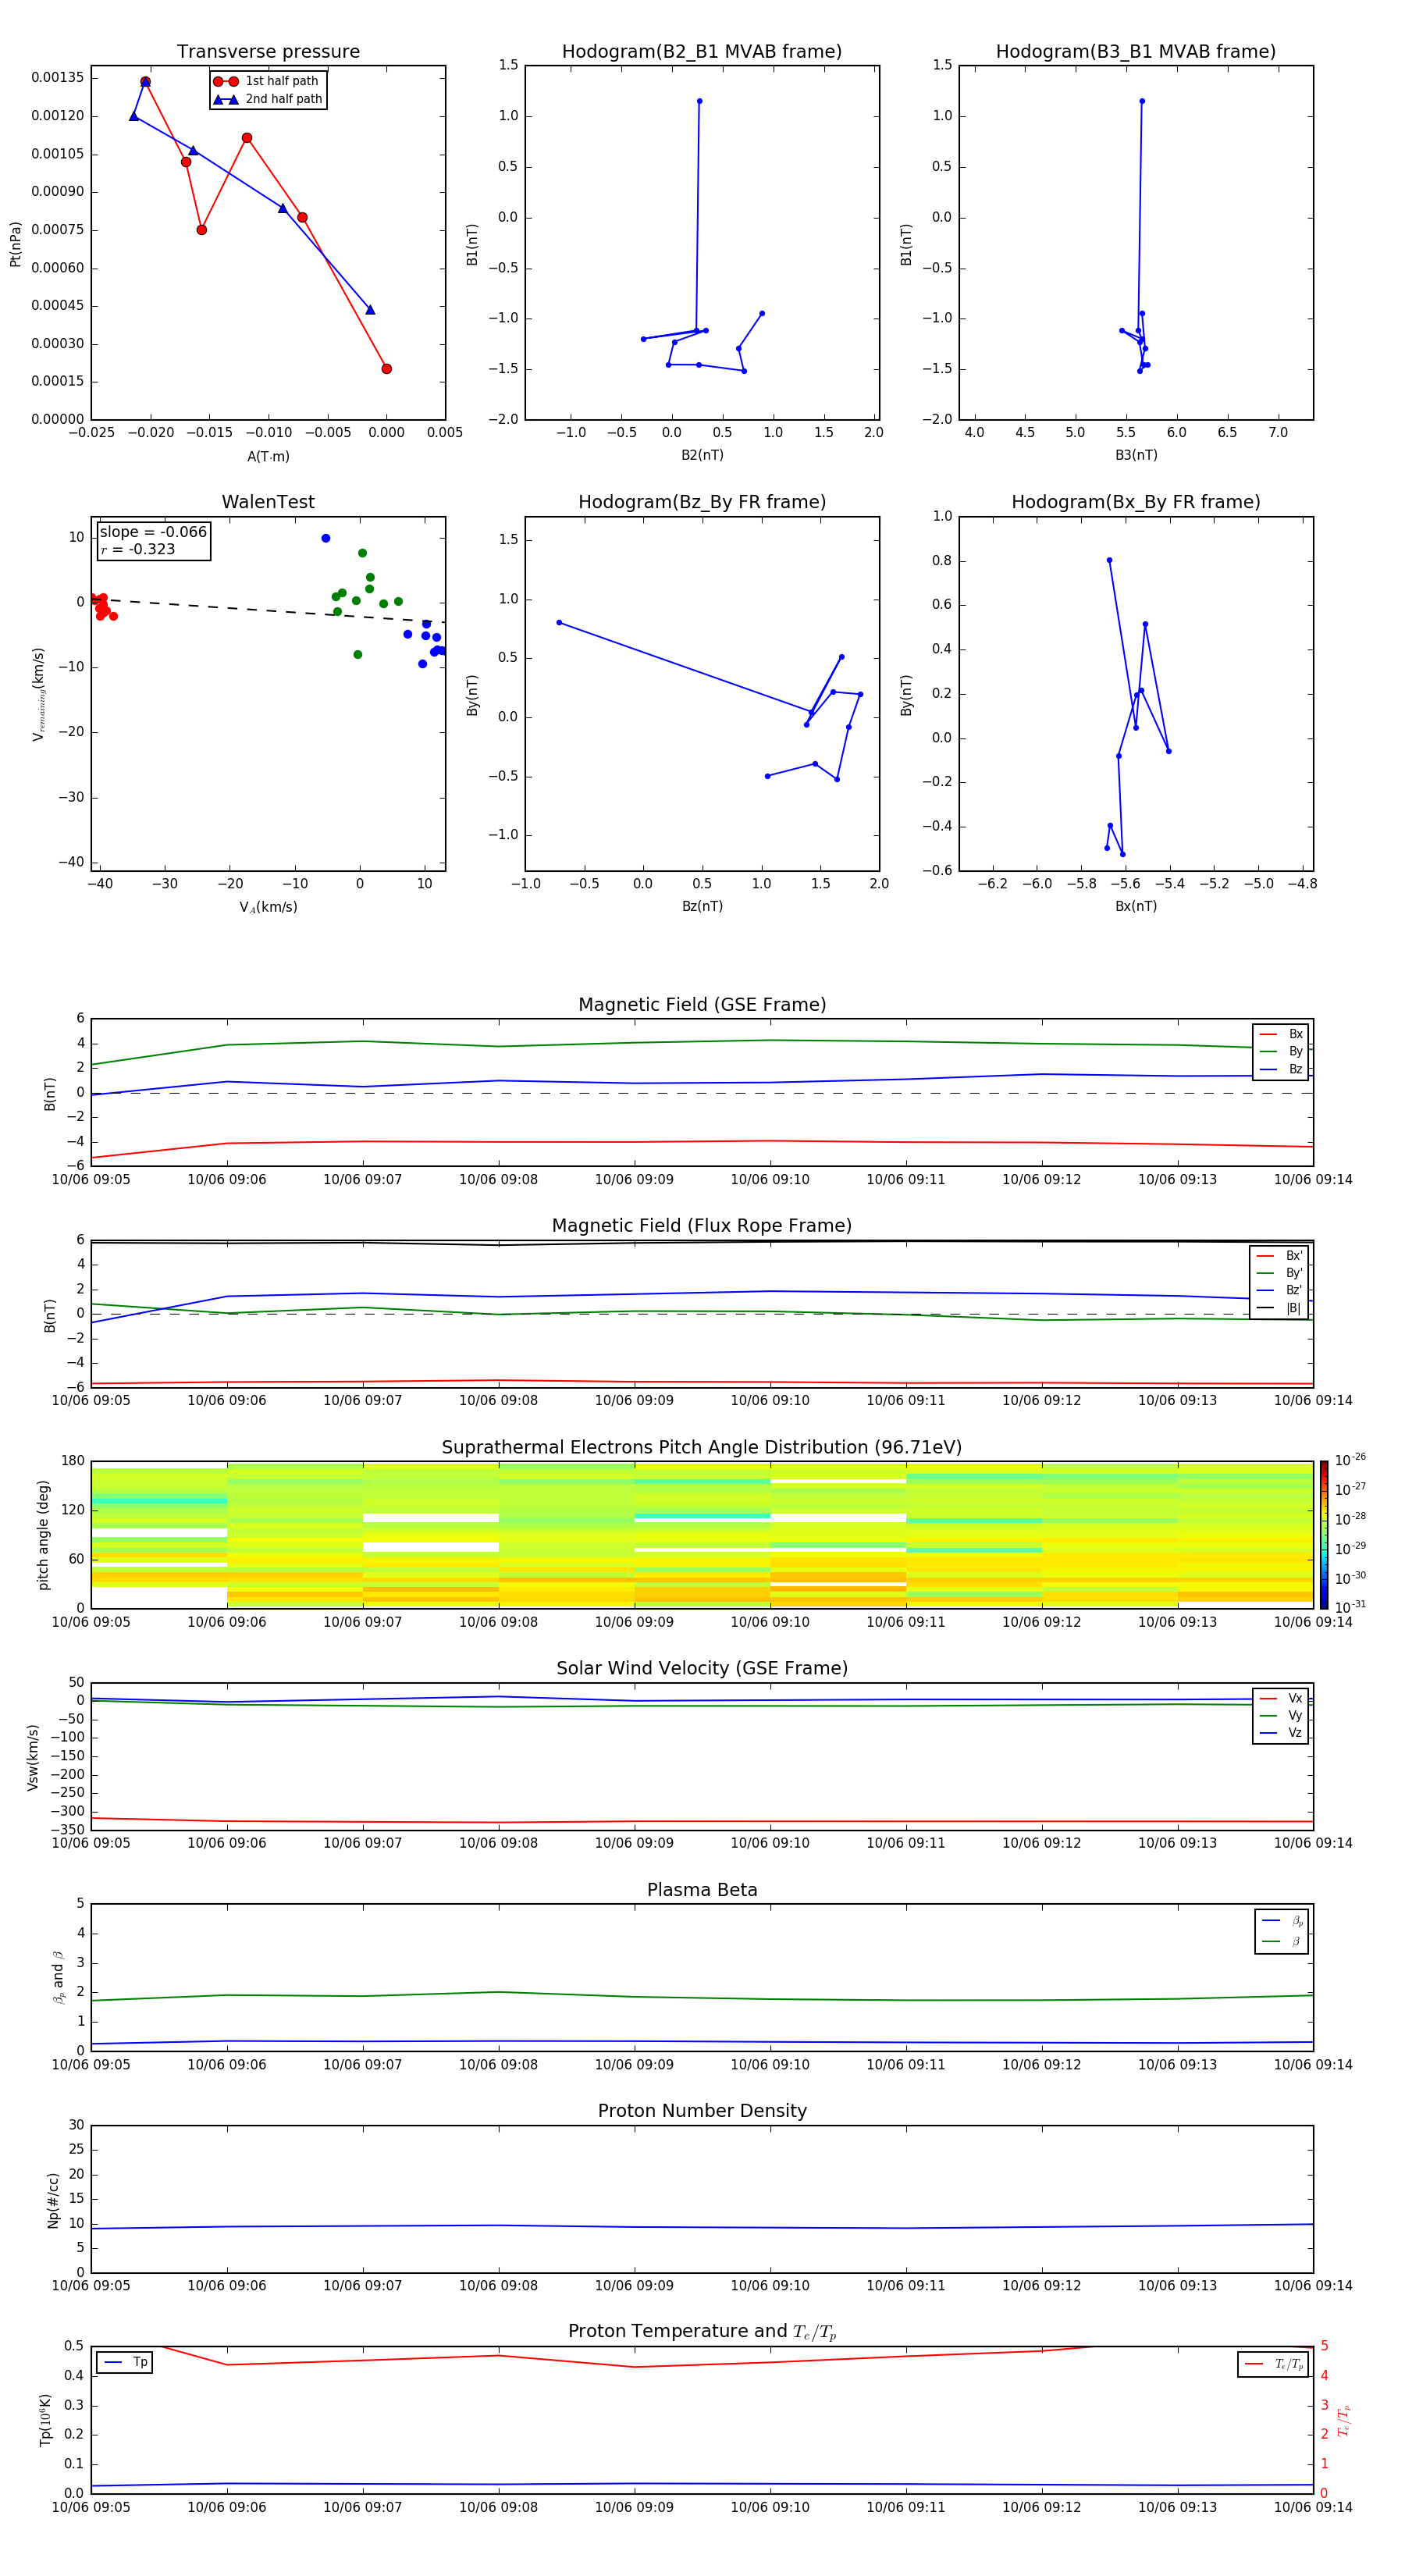Click the "Pt(nPa)" y-axis label

tap(15, 243)
